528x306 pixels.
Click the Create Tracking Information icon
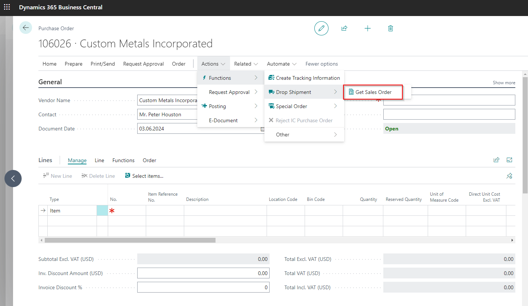[271, 78]
